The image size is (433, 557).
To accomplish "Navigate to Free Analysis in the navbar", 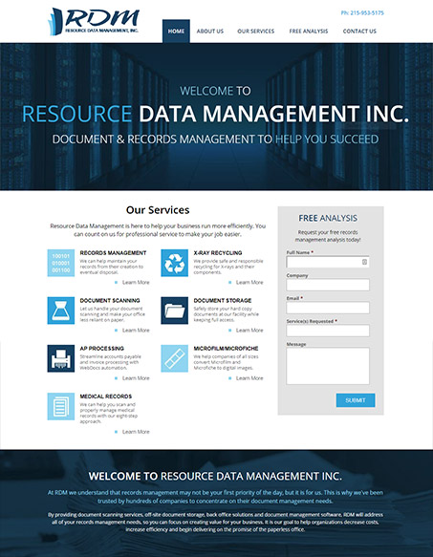I will (309, 32).
